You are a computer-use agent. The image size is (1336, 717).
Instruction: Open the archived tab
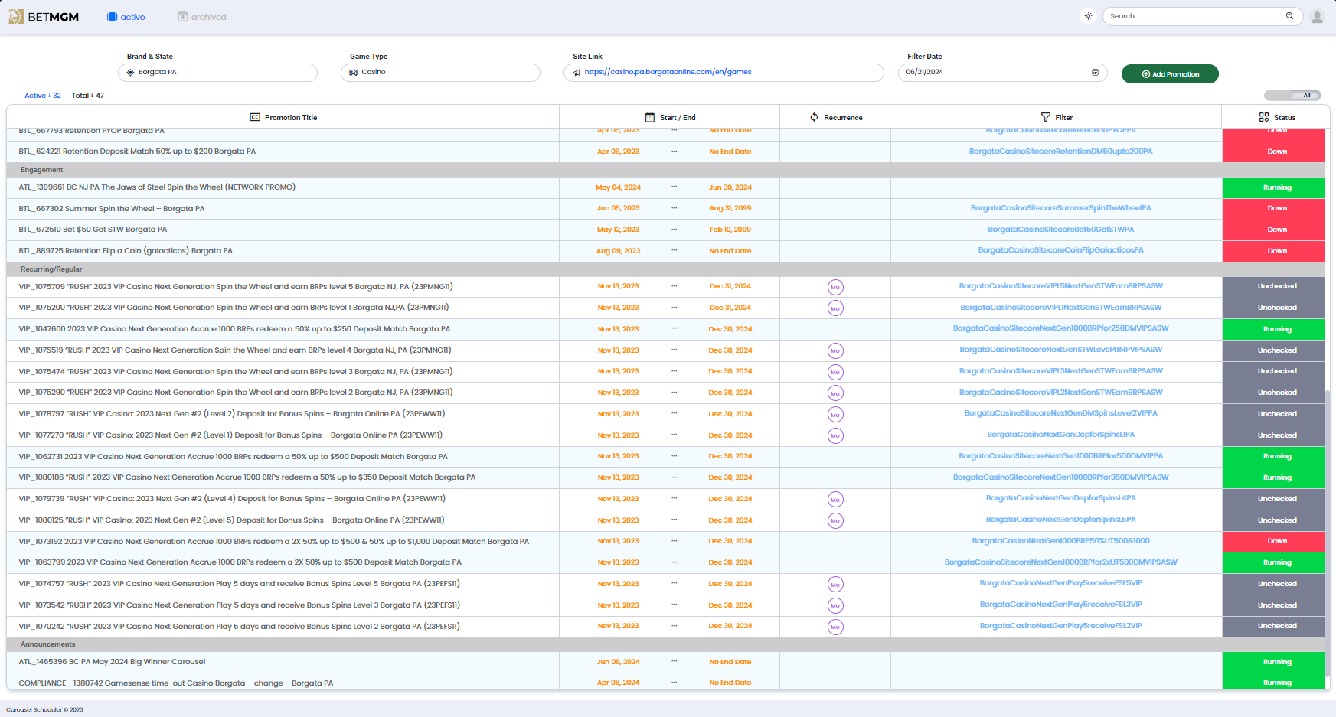(202, 17)
